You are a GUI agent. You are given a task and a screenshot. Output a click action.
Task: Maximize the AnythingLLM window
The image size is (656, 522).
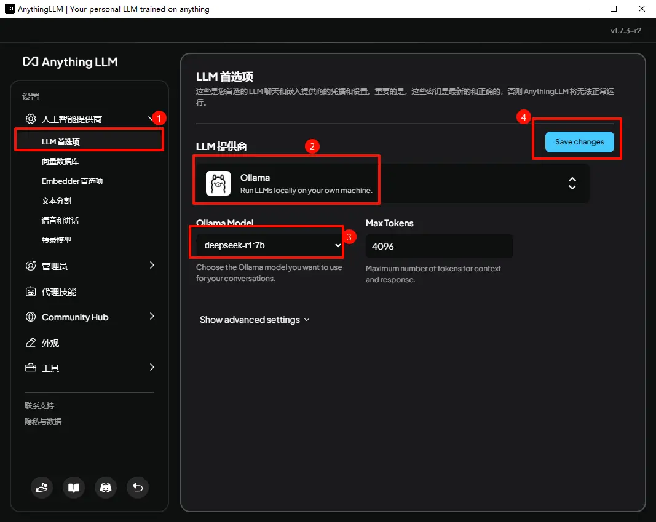614,9
